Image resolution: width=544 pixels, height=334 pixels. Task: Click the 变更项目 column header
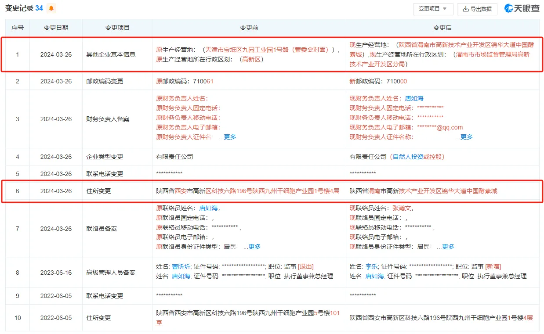(x=117, y=28)
